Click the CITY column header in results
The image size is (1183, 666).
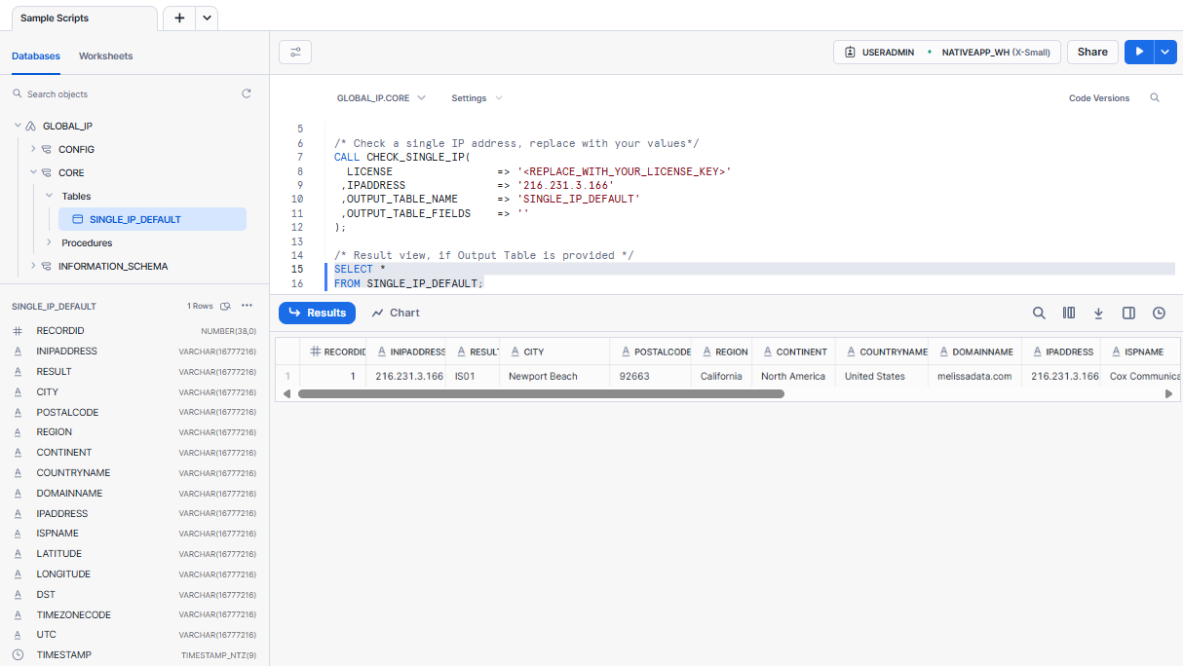(x=554, y=351)
